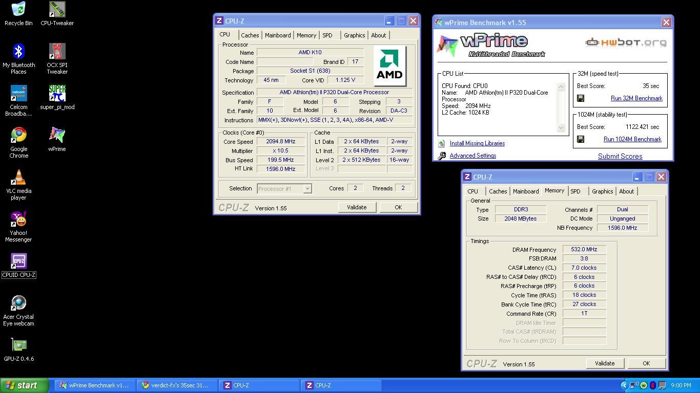Switch to the verdict-fx Chrome taskbar button
This screenshot has height=393, width=700.
point(177,385)
